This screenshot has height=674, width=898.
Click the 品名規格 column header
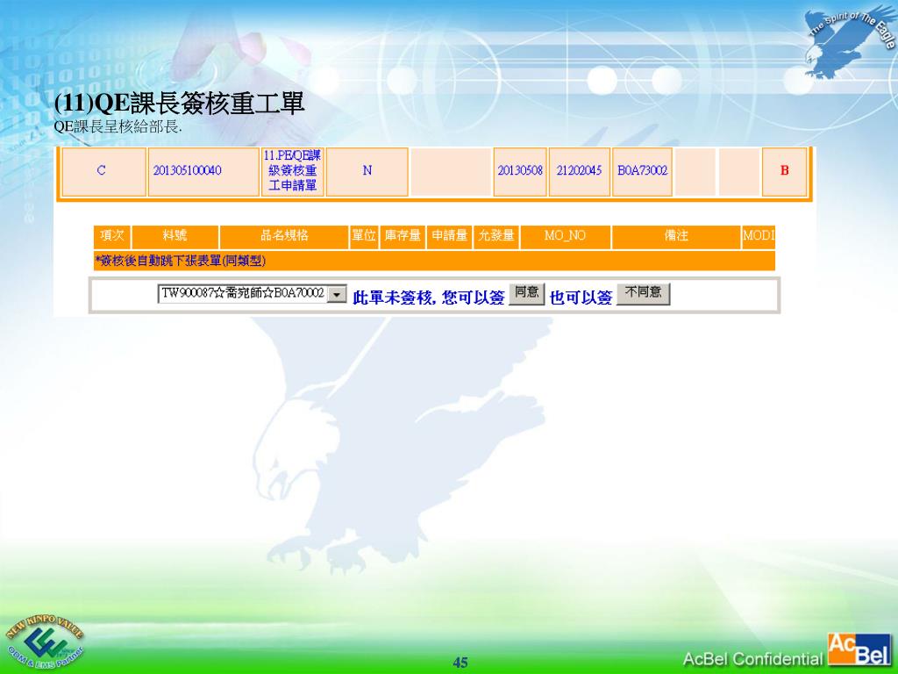click(x=284, y=236)
